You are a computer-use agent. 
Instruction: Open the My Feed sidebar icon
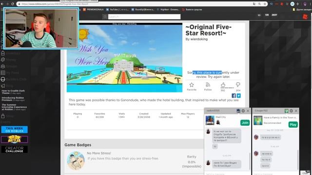pos(3,72)
